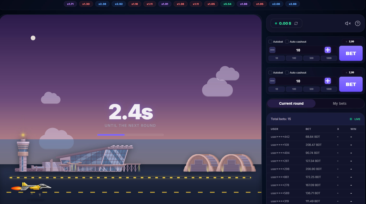The image size is (366, 204).
Task: Click the 200.90 BDT bet amount
Action: tap(313, 169)
